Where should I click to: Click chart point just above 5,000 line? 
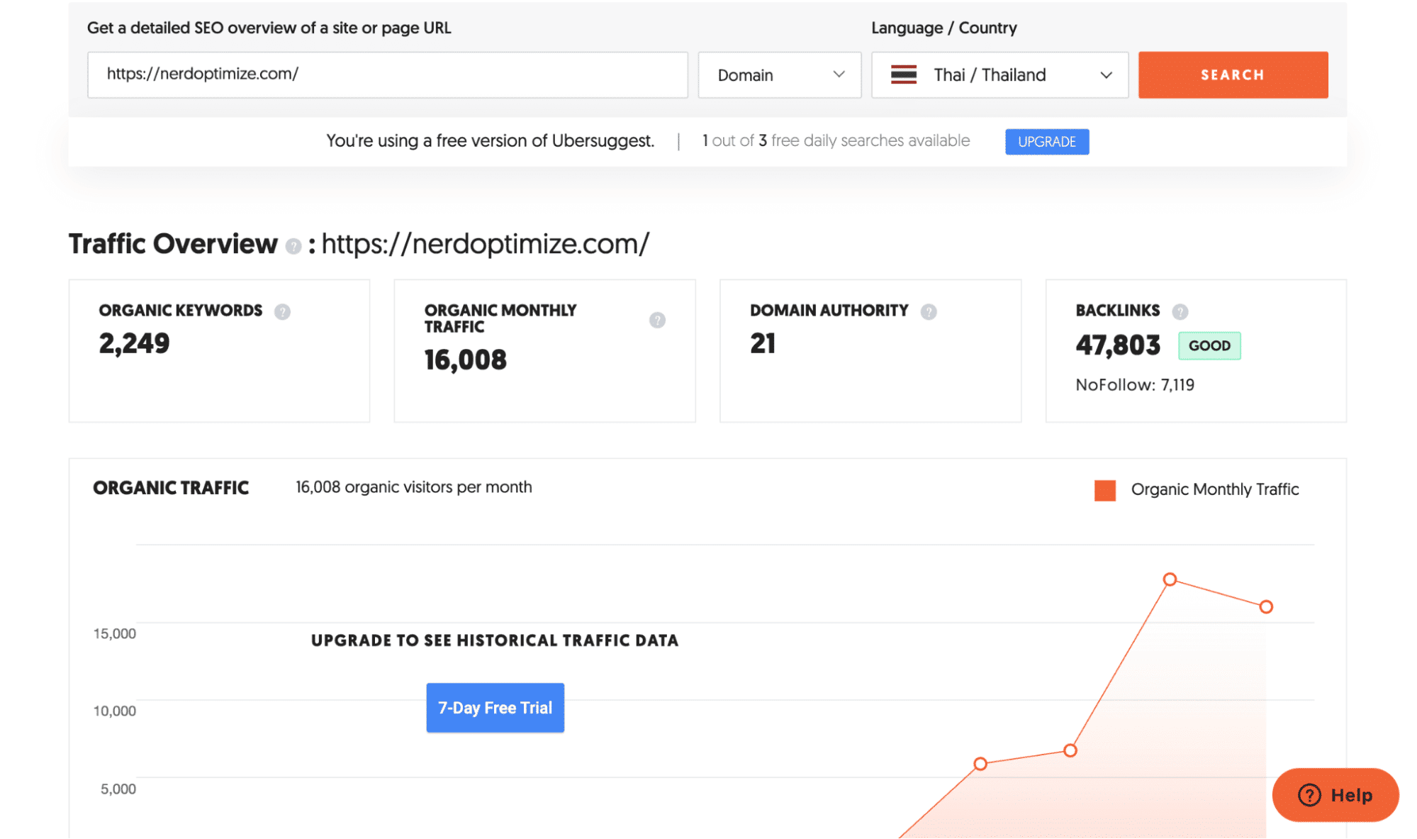[980, 764]
